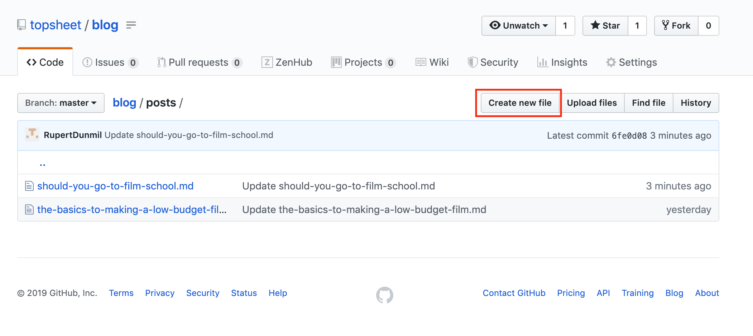Open the Unwatch dropdown

coord(519,26)
